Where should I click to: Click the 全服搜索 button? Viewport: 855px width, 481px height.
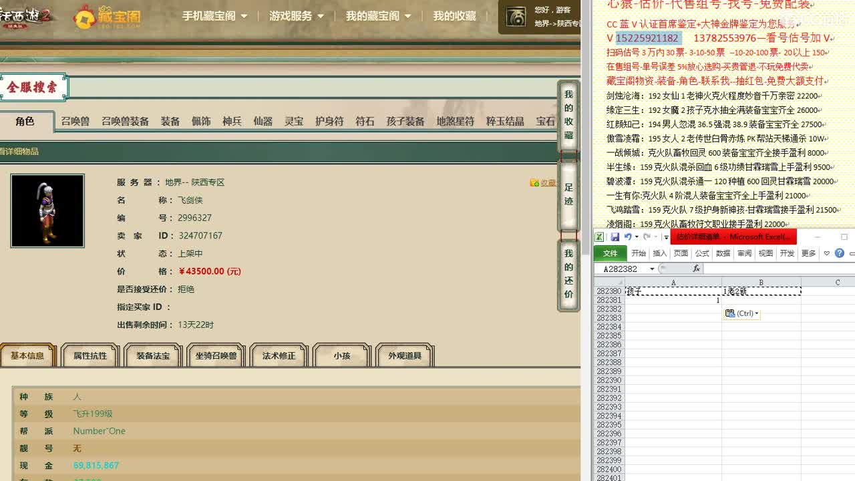33,88
